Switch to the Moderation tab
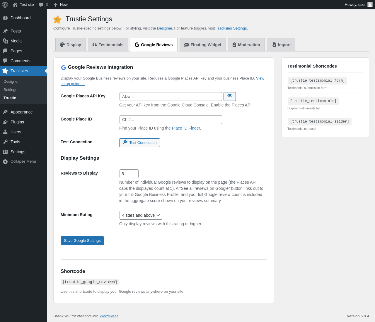 [246, 45]
